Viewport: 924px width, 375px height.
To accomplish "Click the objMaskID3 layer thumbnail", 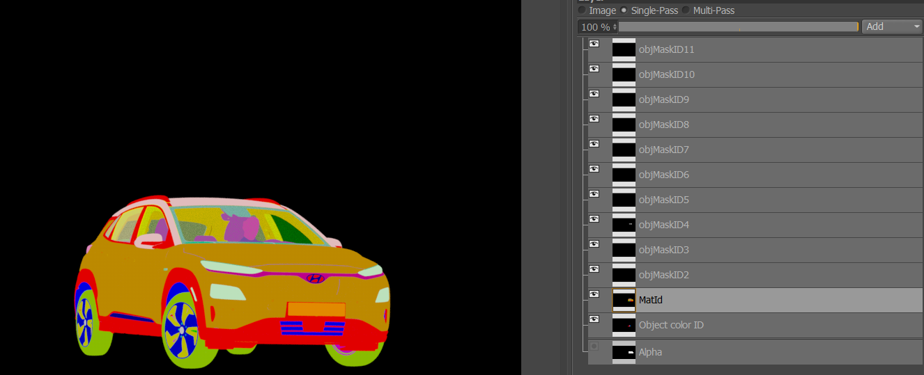I will (x=624, y=250).
